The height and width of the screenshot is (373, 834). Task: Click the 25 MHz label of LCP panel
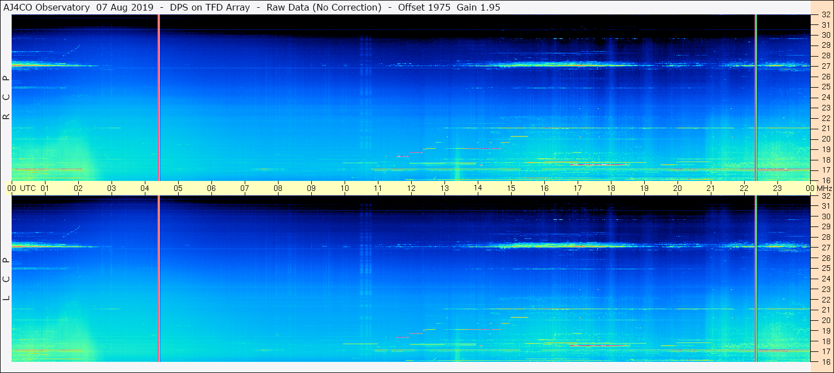825,269
